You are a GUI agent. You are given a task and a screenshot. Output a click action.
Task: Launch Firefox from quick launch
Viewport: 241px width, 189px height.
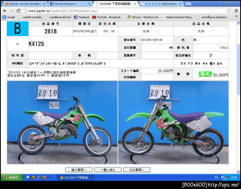coord(44,177)
